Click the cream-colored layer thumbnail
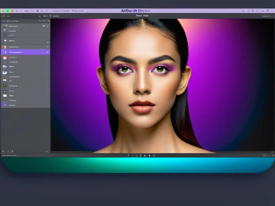275x206 pixels. pyautogui.click(x=5, y=95)
